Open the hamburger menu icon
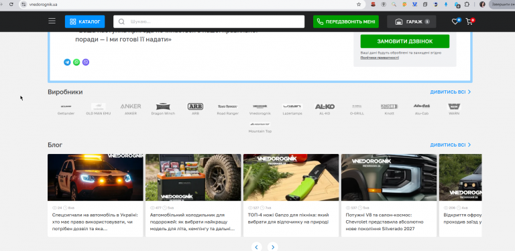The width and height of the screenshot is (515, 251). [x=52, y=21]
